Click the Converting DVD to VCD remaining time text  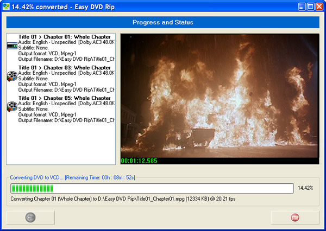(x=73, y=178)
